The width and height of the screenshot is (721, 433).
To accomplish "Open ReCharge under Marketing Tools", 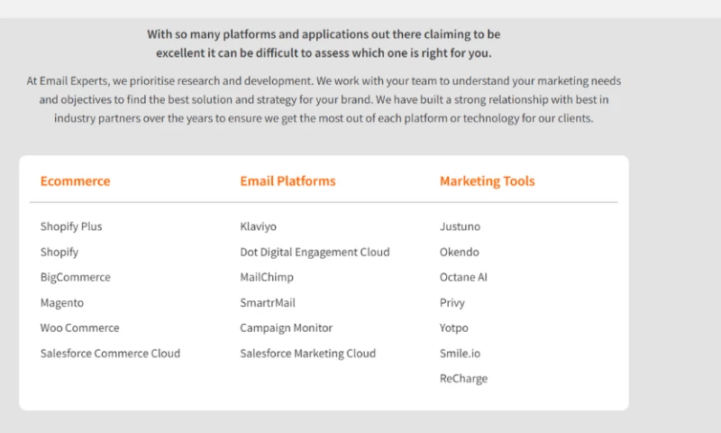I will [x=463, y=379].
